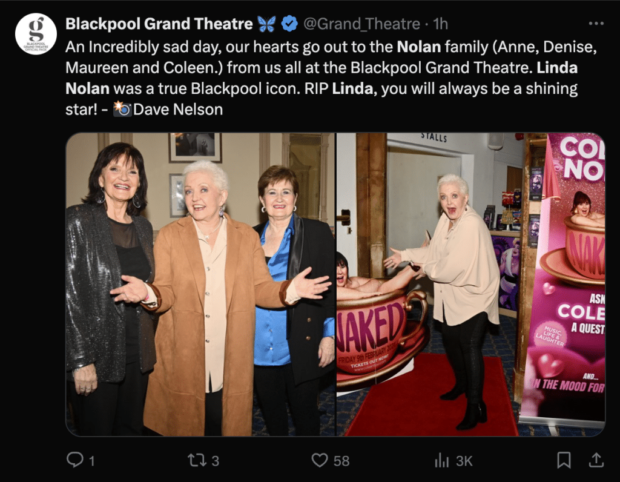Open the three-dot more options menu
620x482 pixels.
(x=596, y=24)
